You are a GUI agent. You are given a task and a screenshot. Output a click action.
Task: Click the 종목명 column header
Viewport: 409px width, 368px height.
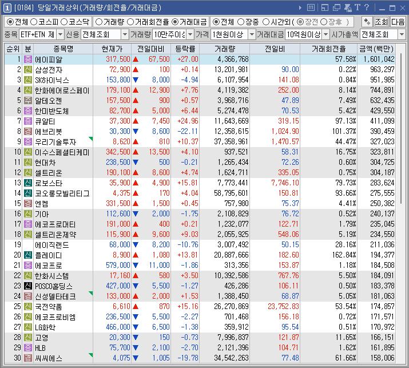click(63, 49)
